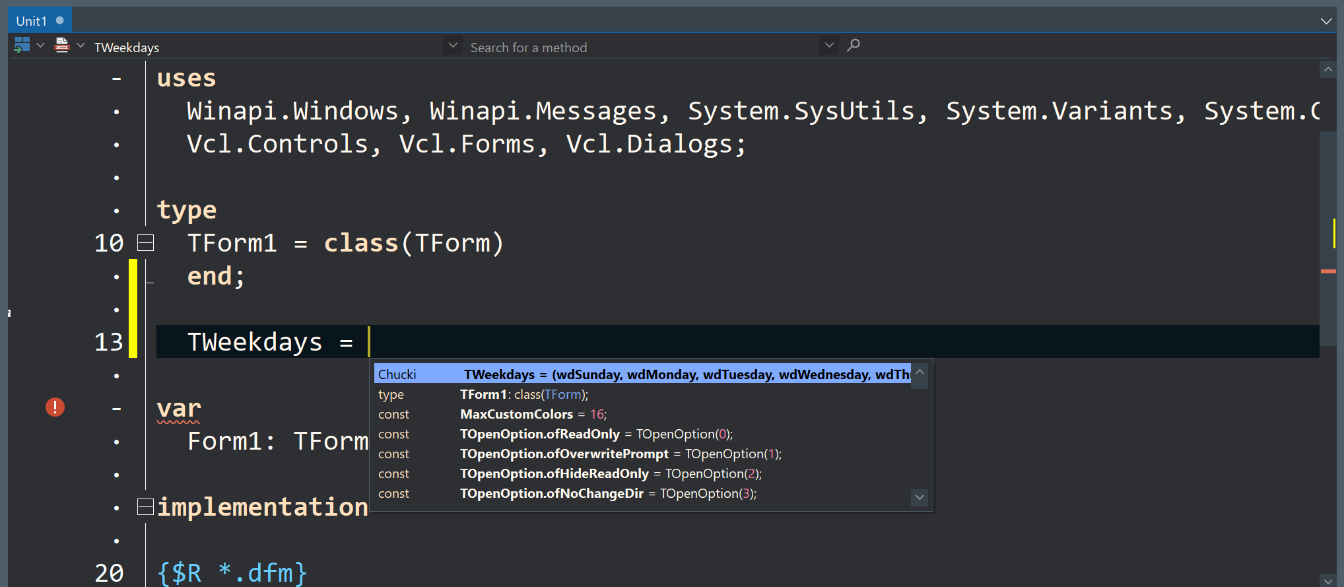Collapse the TForm1 class fold marker
This screenshot has height=587, width=1344.
(x=145, y=243)
